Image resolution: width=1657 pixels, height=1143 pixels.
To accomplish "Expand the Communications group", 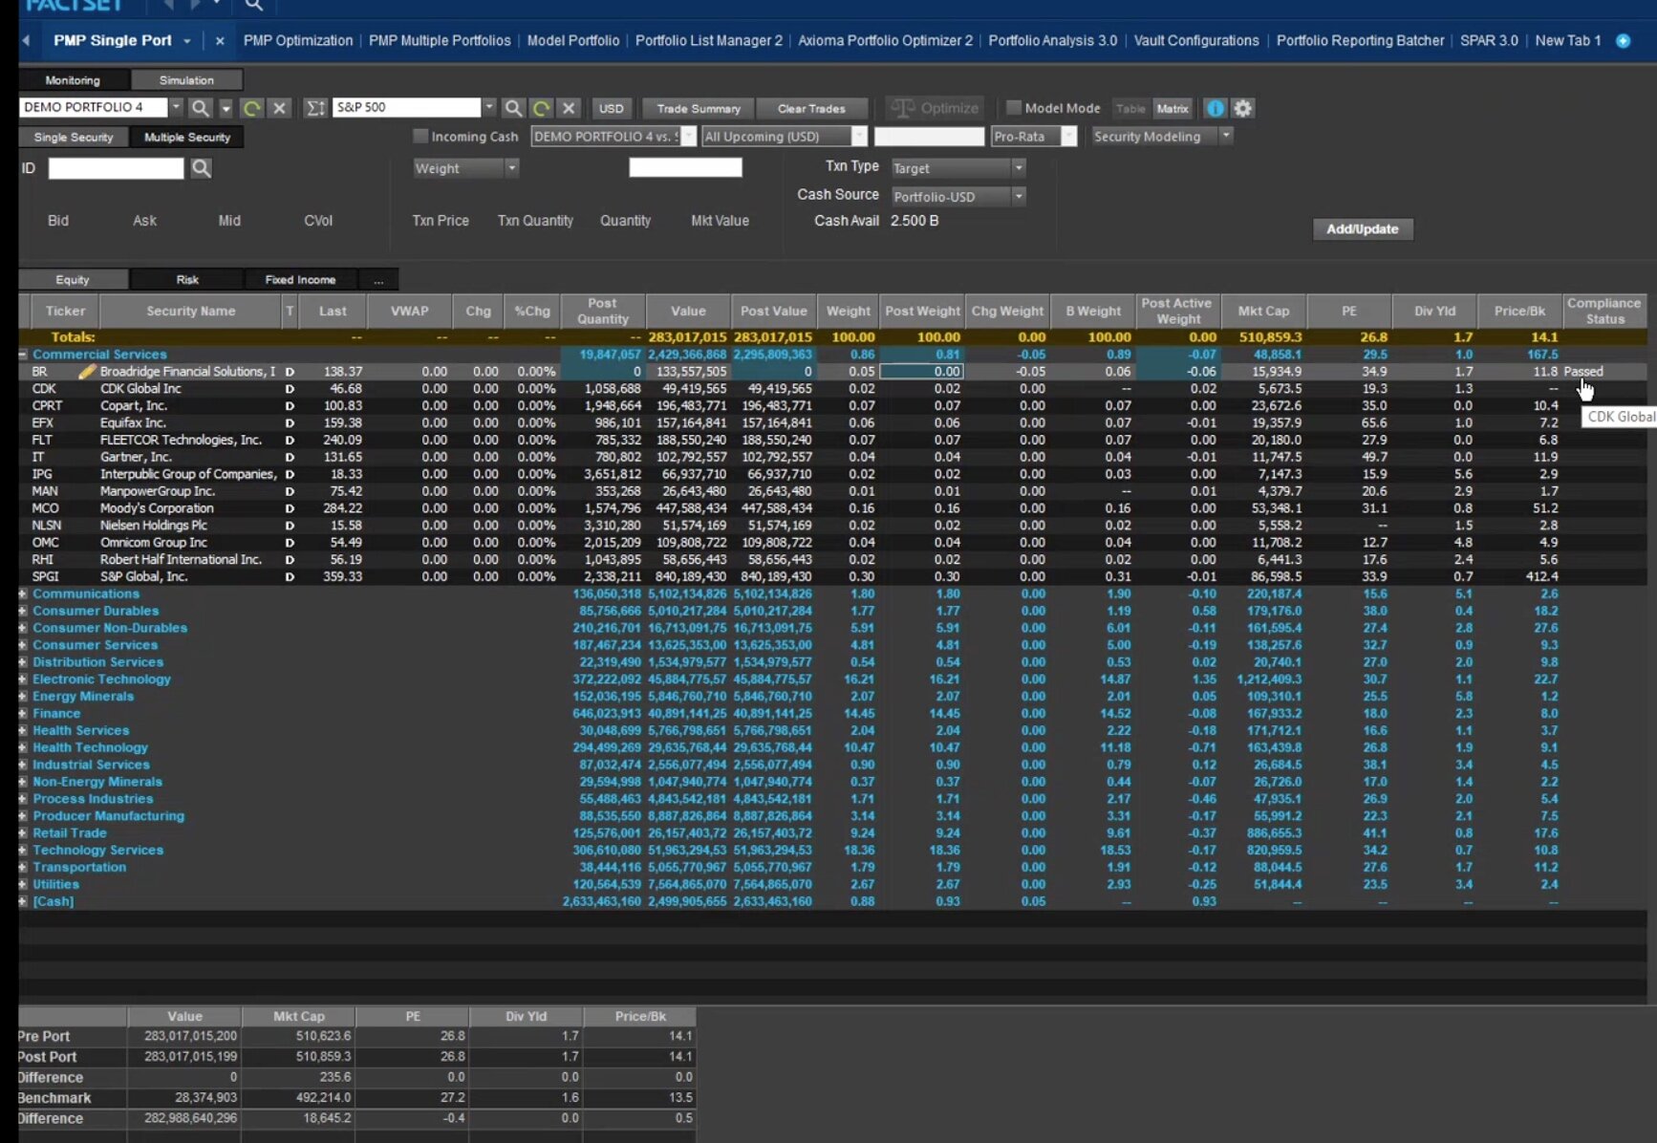I will pyautogui.click(x=23, y=594).
